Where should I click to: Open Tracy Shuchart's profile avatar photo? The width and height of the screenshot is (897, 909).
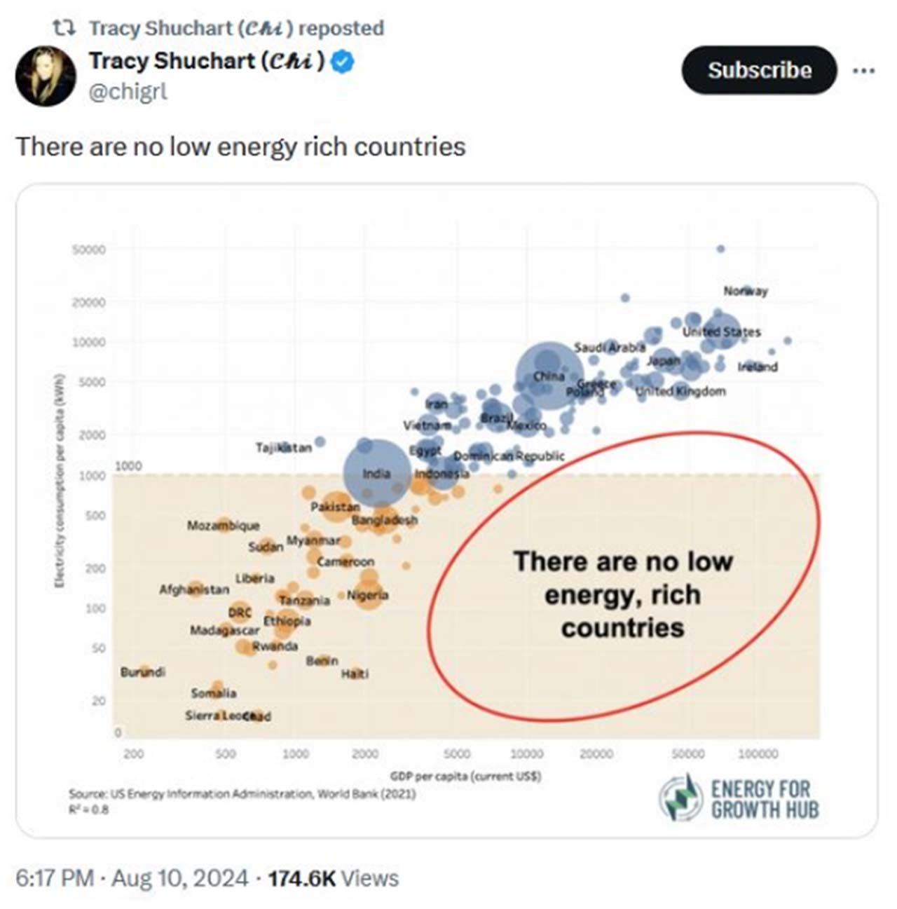click(x=46, y=76)
